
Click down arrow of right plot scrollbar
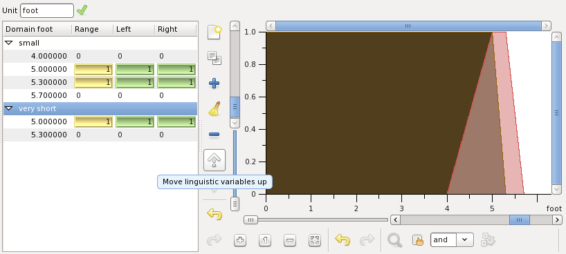(556, 189)
